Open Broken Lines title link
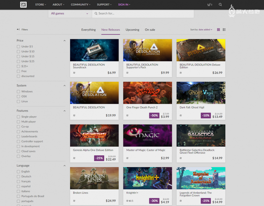This screenshot has height=206, width=264. coord(81,193)
